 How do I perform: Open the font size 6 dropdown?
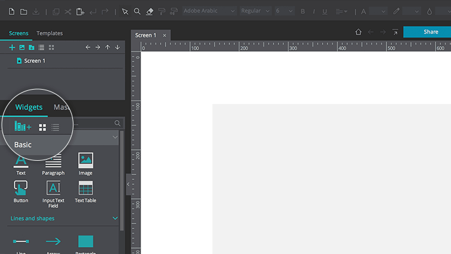(284, 11)
